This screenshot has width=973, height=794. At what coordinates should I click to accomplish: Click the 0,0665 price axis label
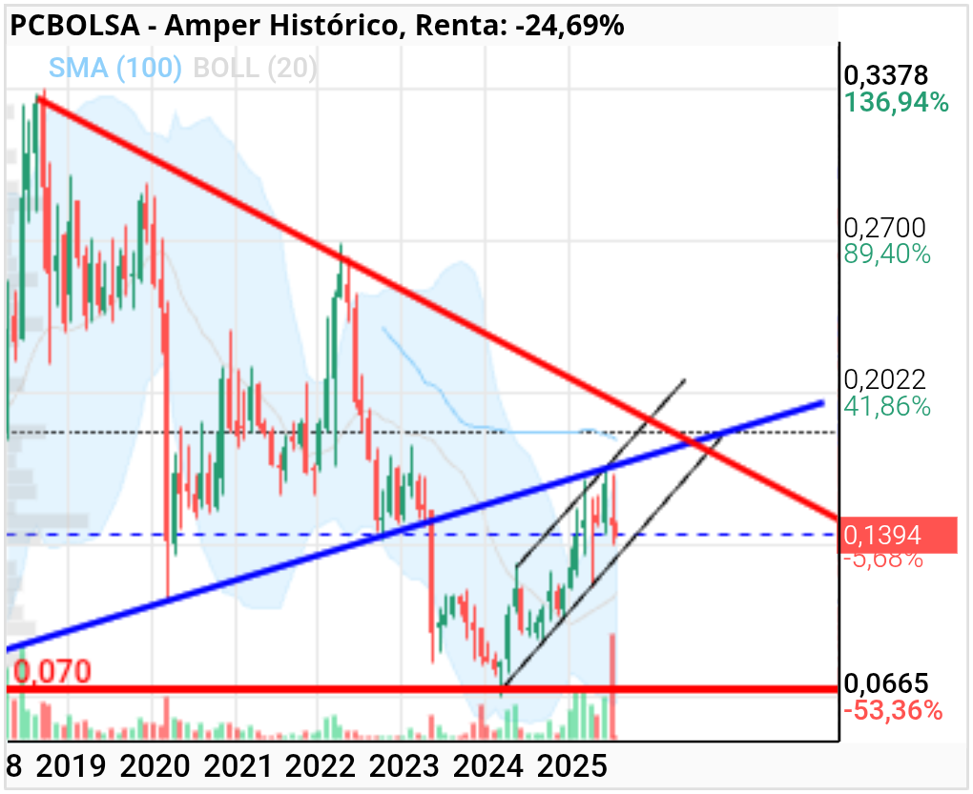(x=886, y=683)
